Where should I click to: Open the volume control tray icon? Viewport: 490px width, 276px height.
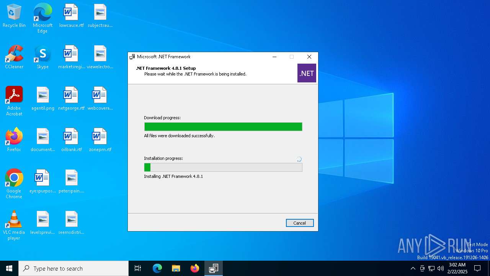(441, 268)
